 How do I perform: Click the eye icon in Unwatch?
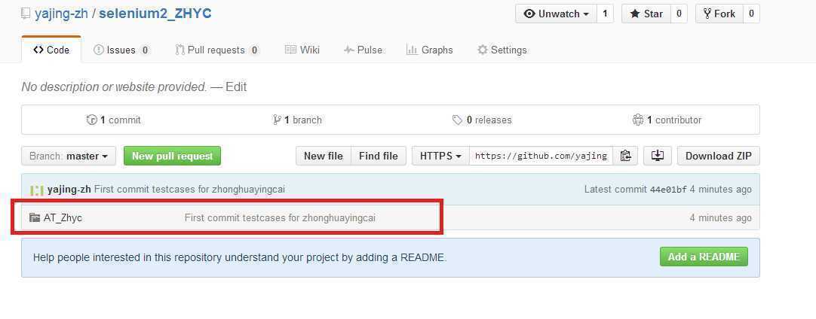click(x=529, y=14)
